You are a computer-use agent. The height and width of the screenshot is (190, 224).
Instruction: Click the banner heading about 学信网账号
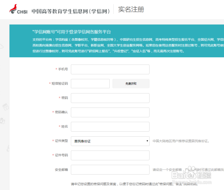(x=72, y=32)
